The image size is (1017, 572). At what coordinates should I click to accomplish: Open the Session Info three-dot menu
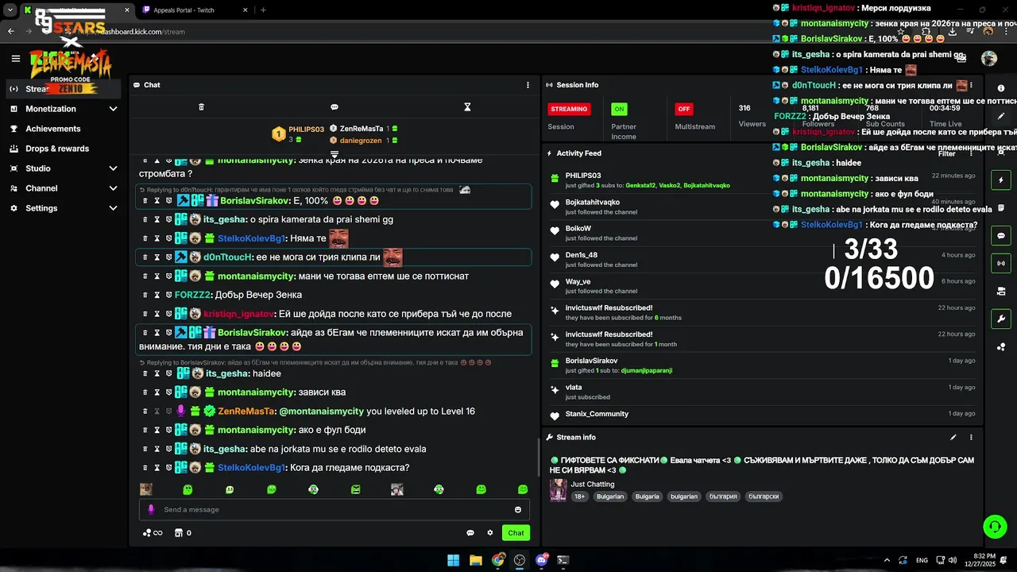[971, 85]
